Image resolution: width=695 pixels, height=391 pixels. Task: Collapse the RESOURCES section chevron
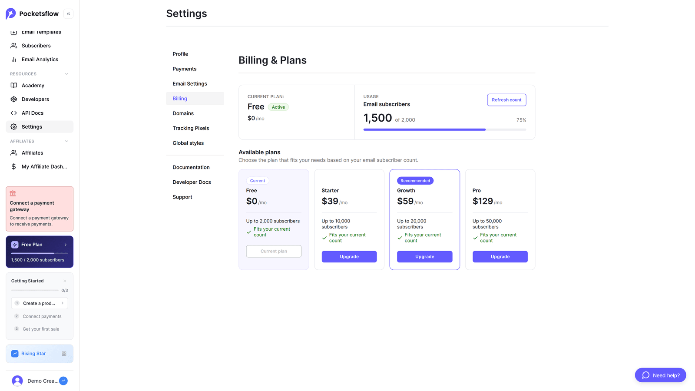pyautogui.click(x=66, y=74)
